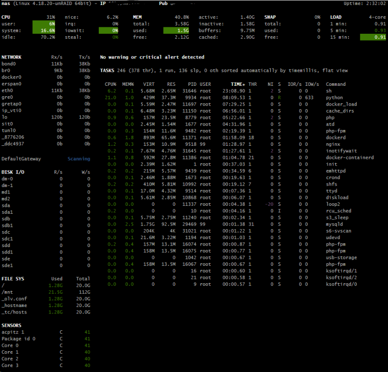Select the sdb1 disk entry

[7, 226]
